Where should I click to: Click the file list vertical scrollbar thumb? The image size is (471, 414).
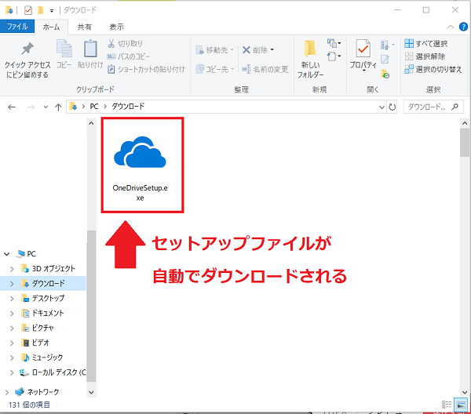coord(465,143)
